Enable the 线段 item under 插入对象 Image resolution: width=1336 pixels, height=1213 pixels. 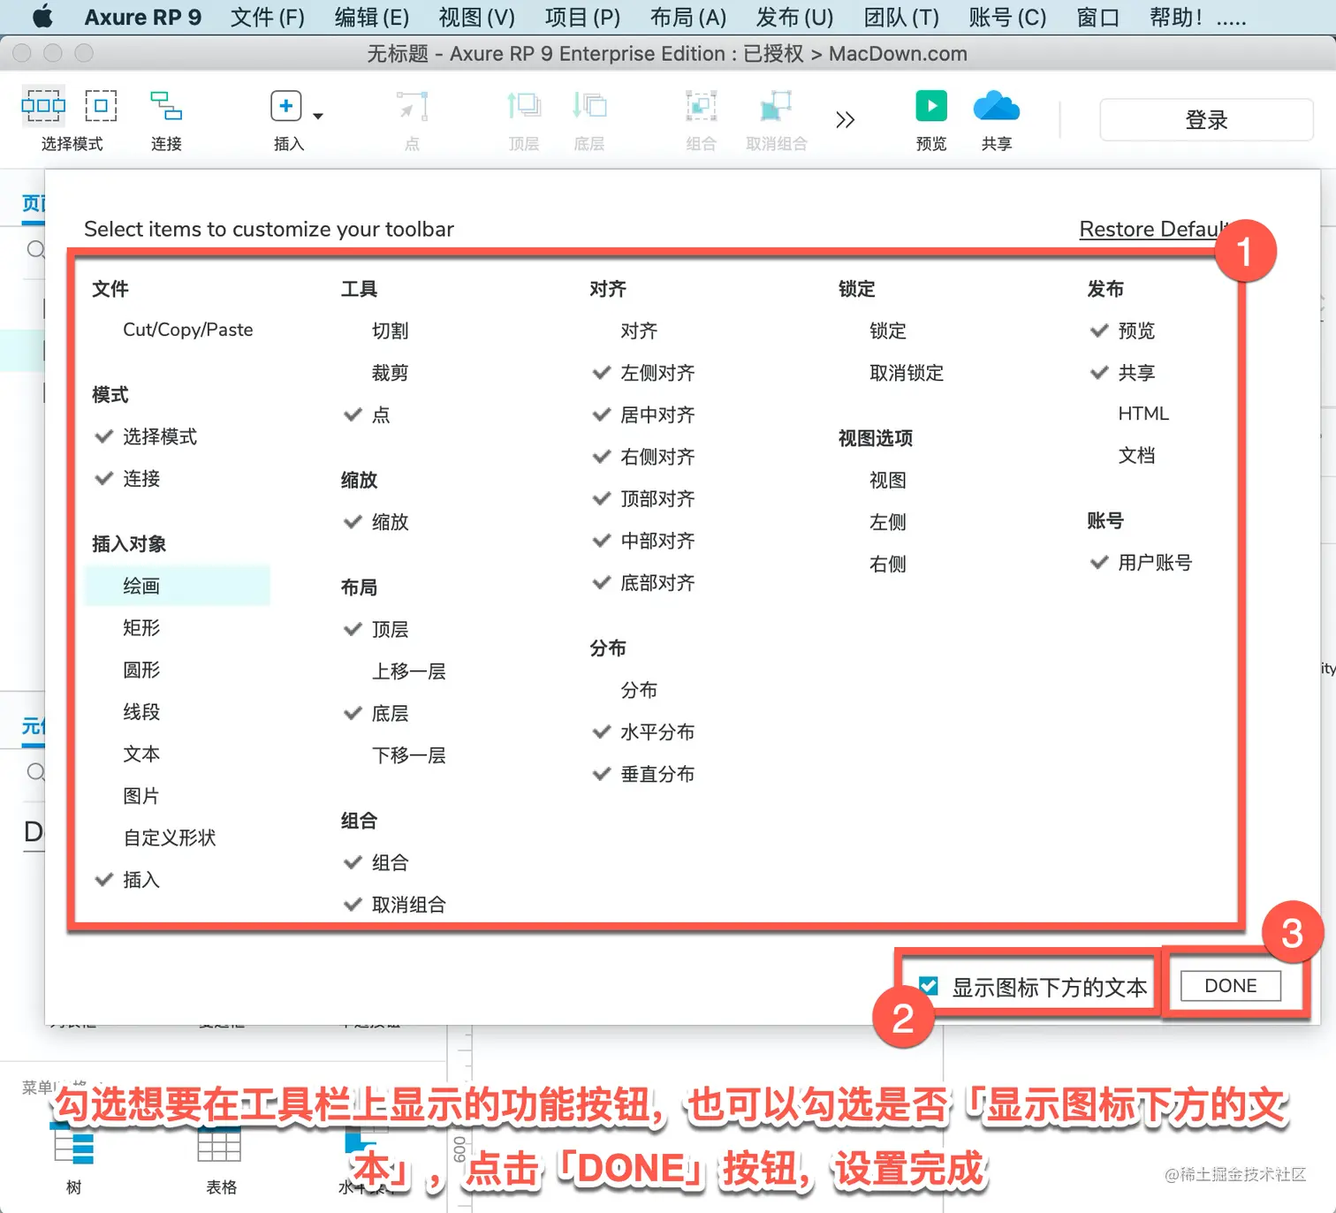[x=141, y=712]
